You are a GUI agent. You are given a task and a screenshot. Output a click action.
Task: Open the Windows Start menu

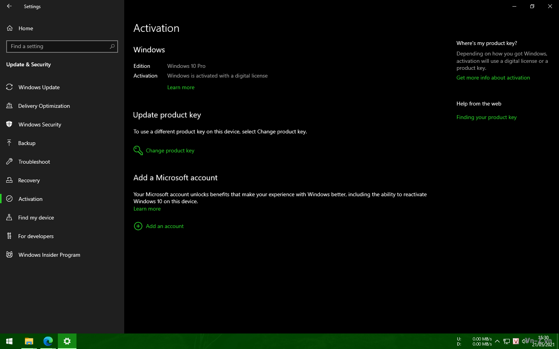click(x=9, y=341)
